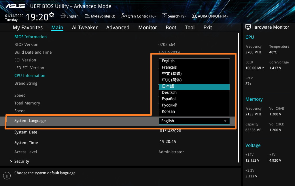Select the System Language row label
The width and height of the screenshot is (295, 186).
[30, 121]
